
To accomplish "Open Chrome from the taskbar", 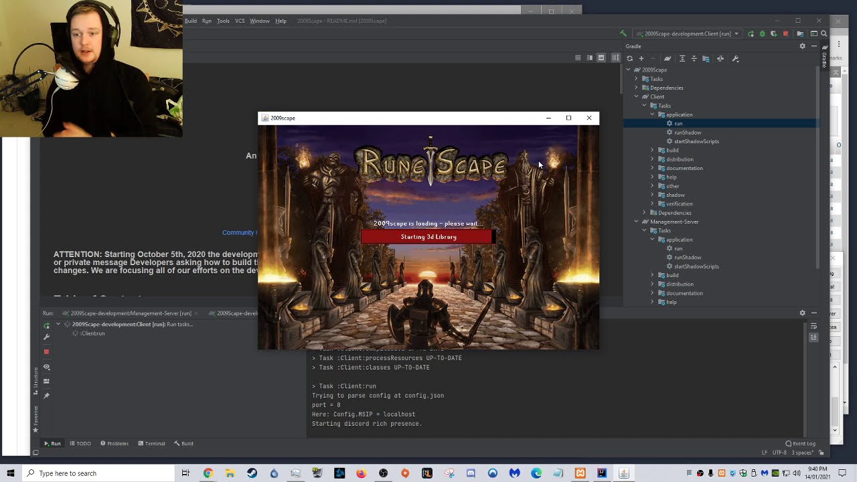I will pyautogui.click(x=208, y=473).
